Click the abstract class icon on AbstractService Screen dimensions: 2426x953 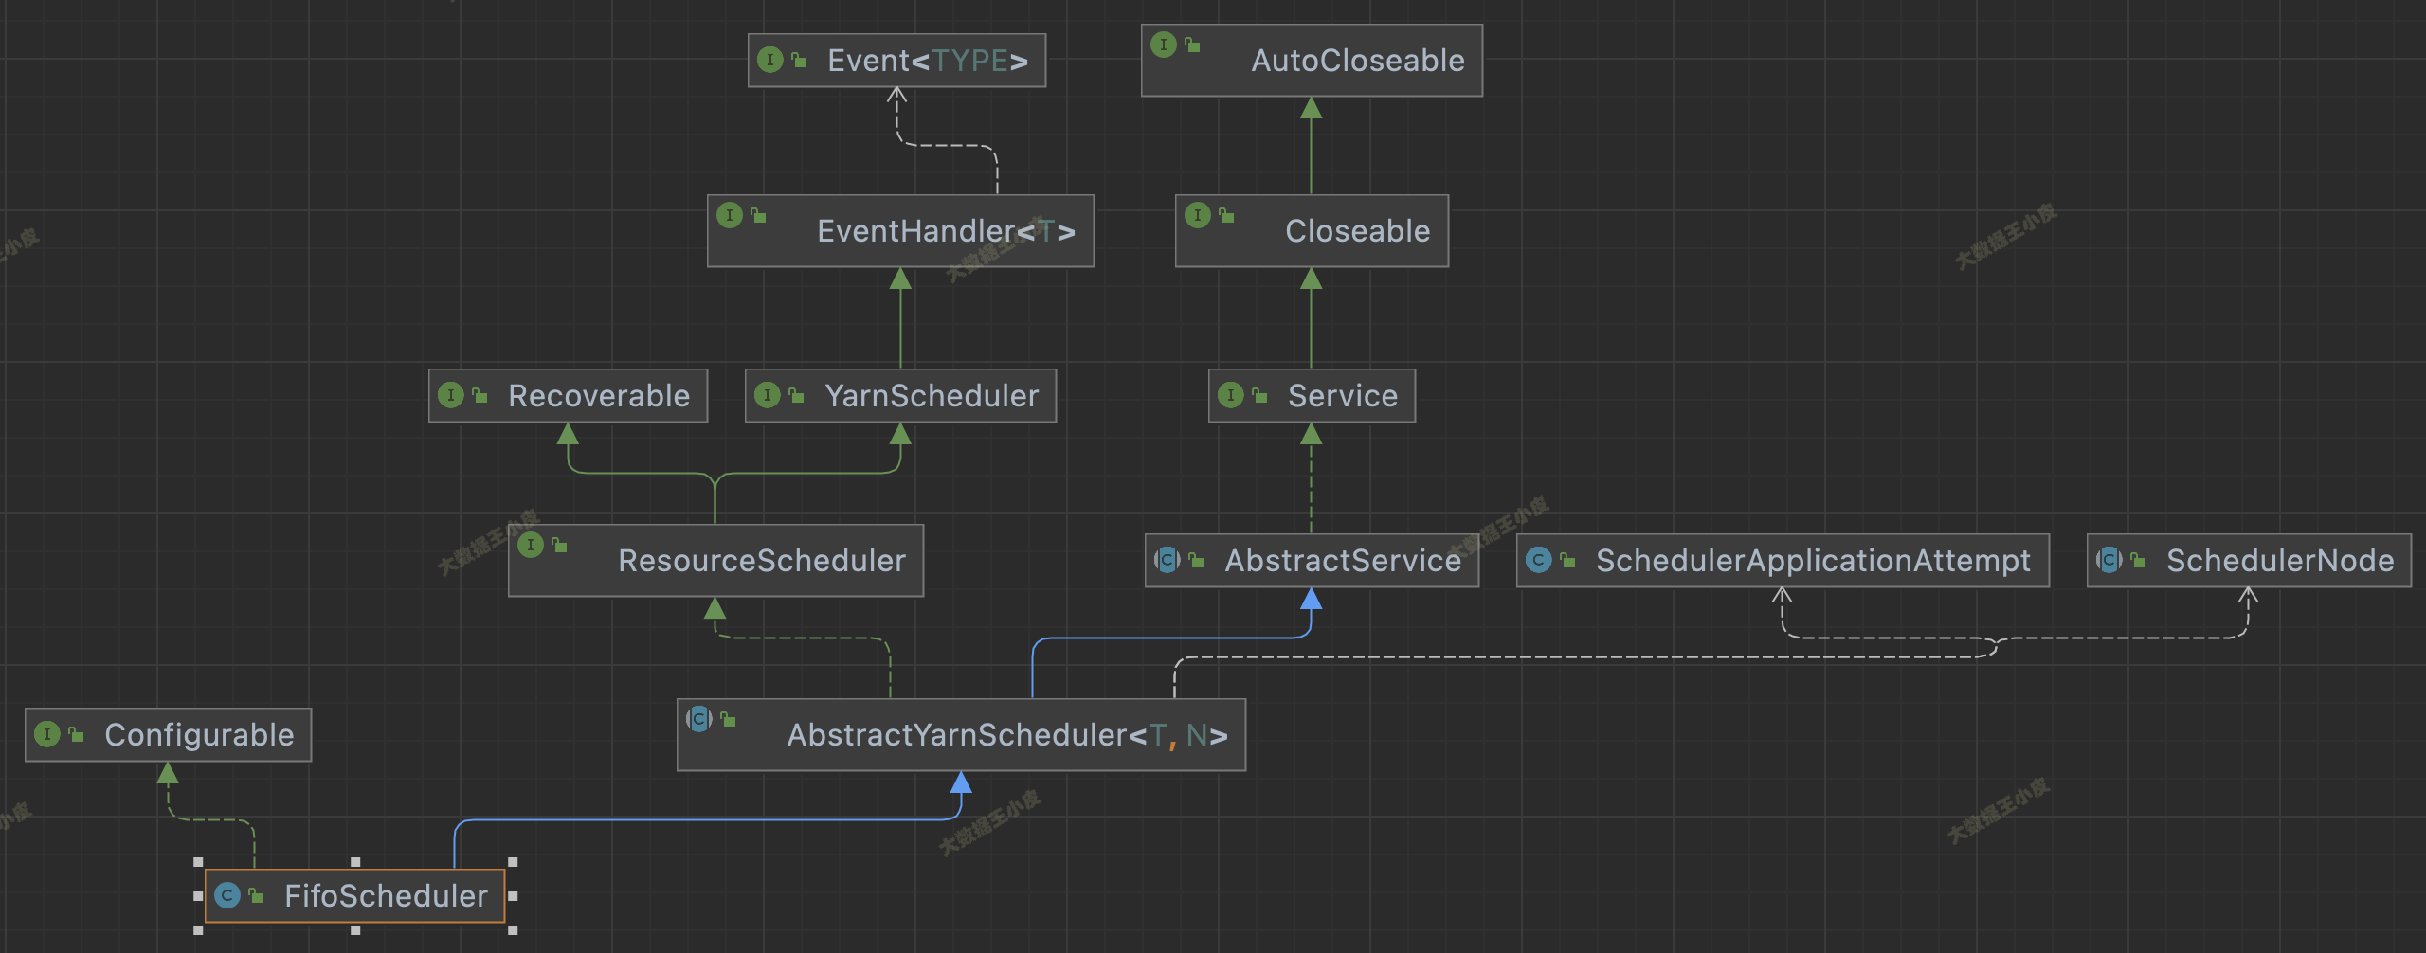(1168, 560)
